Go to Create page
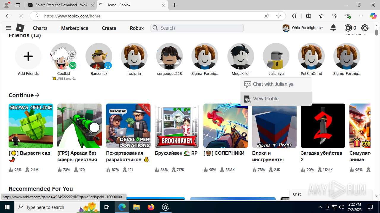This screenshot has width=380, height=213. (109, 28)
